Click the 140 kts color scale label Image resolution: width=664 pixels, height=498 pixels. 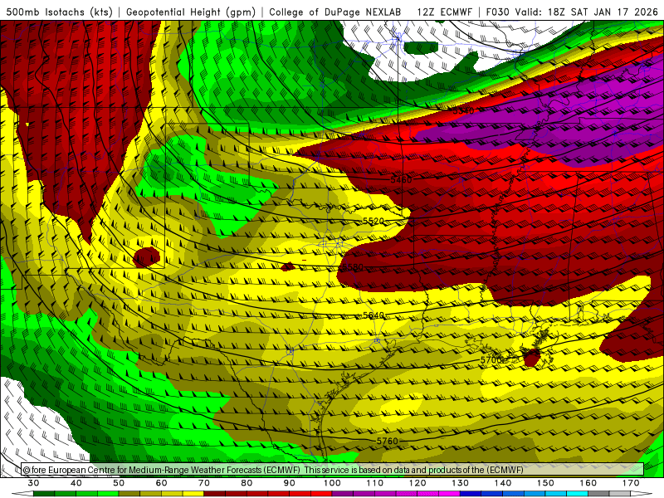503,483
